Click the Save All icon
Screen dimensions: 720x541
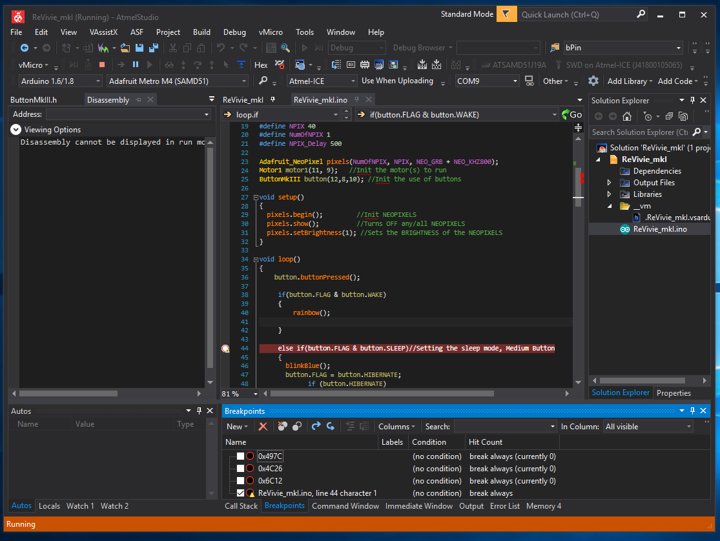pyautogui.click(x=154, y=48)
